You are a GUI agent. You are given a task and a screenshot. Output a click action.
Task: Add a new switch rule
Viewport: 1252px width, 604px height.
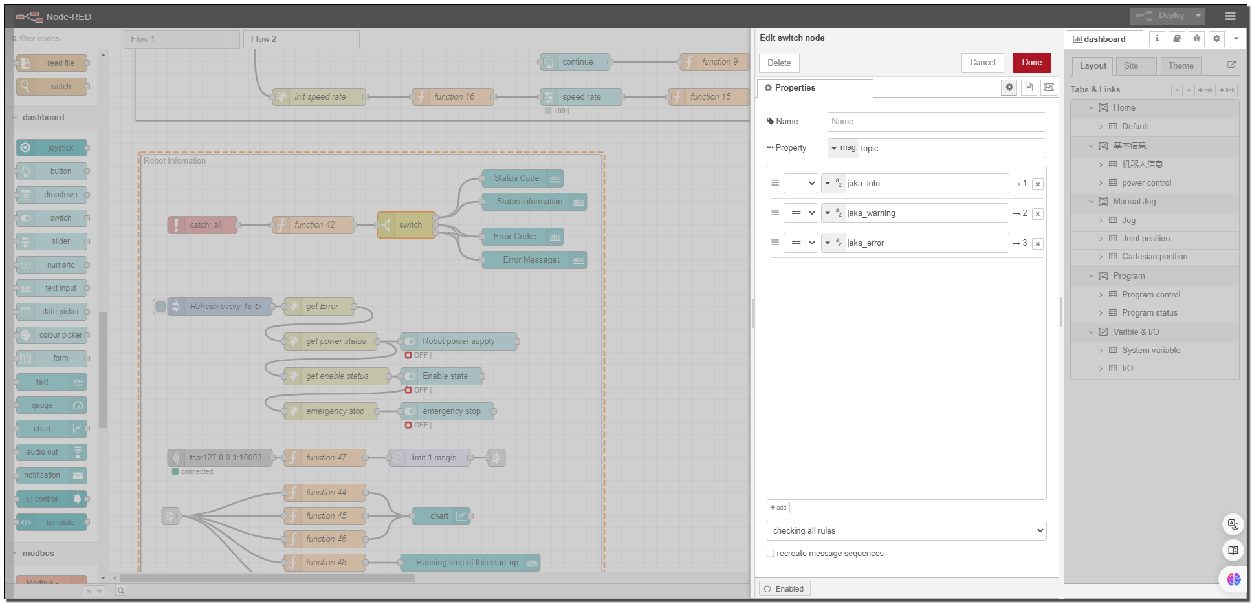pos(778,508)
